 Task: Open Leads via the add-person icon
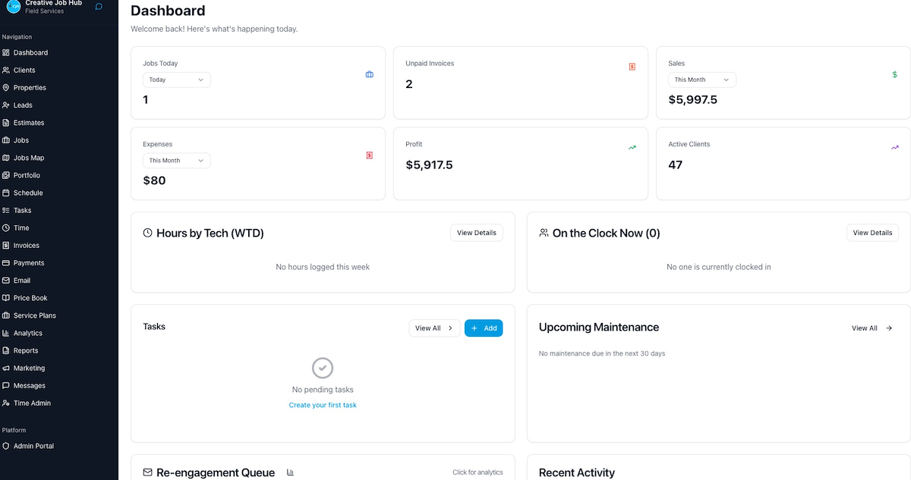pyautogui.click(x=8, y=105)
